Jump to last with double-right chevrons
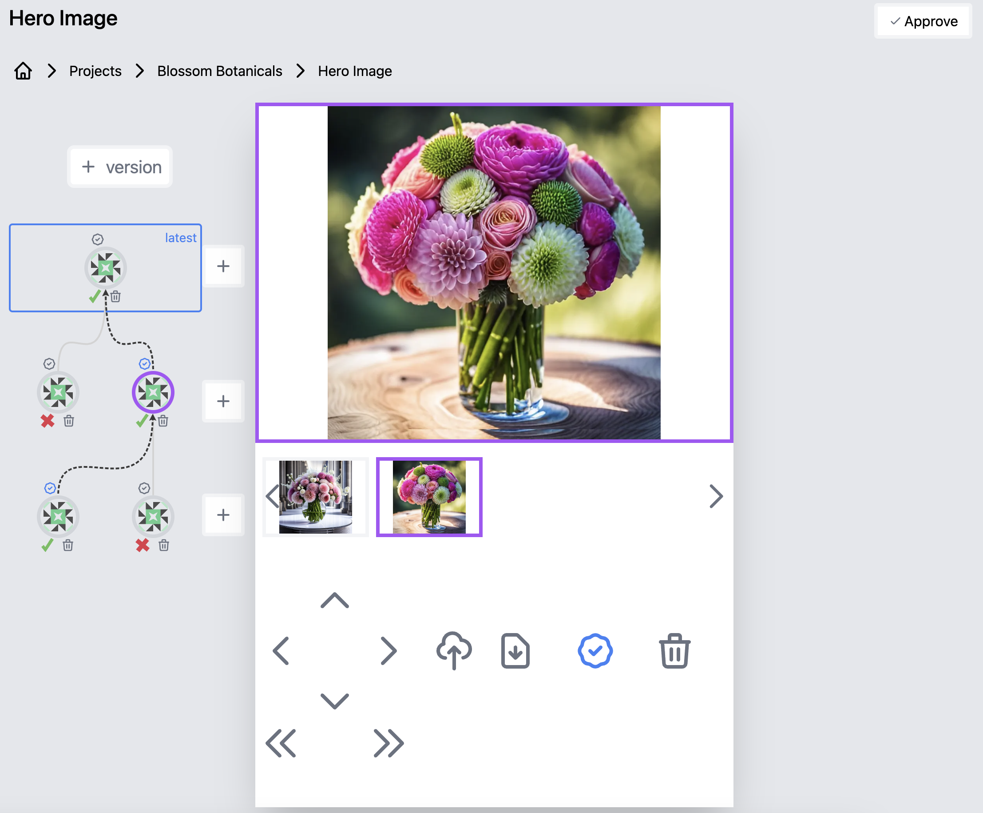Screen dimensions: 983x813 tap(388, 743)
